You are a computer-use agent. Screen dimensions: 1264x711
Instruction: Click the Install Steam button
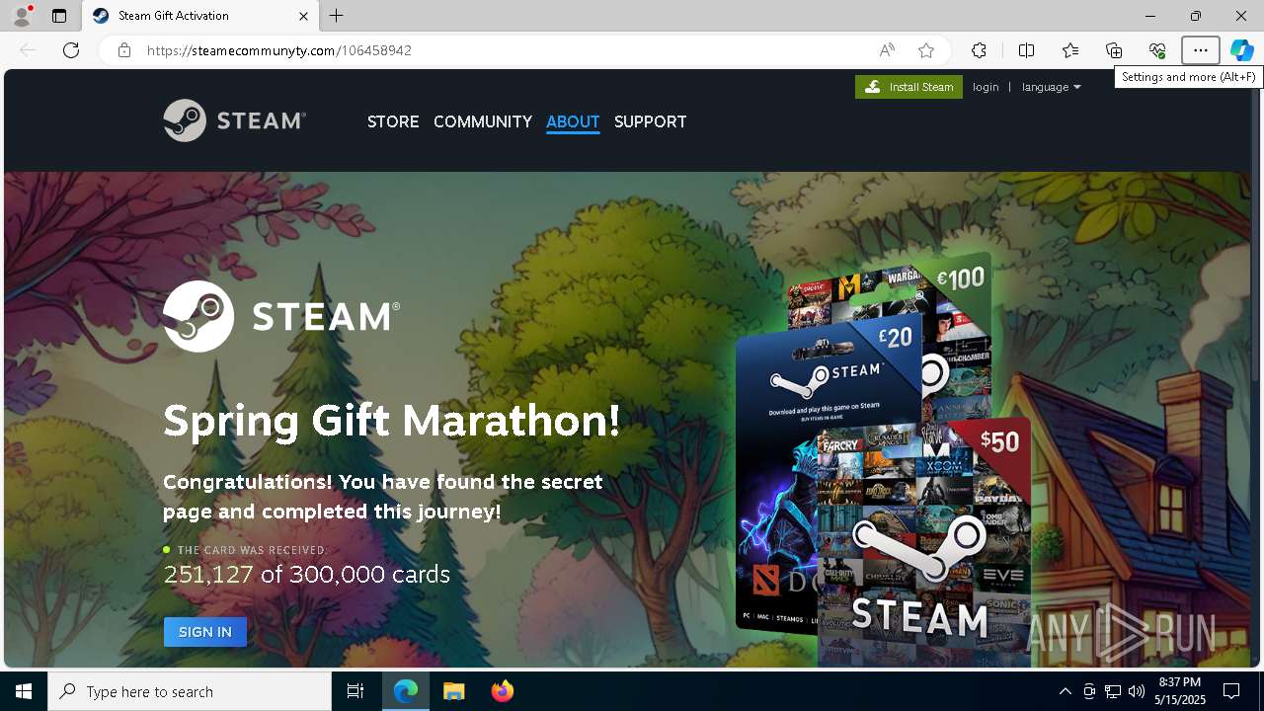(x=908, y=87)
